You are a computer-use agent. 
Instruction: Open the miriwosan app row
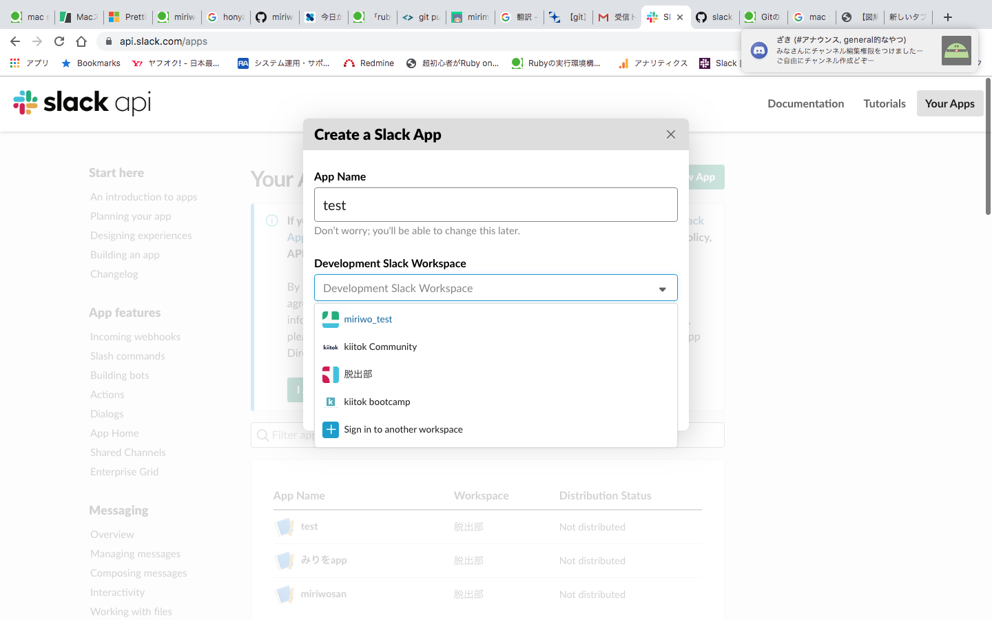click(x=487, y=595)
